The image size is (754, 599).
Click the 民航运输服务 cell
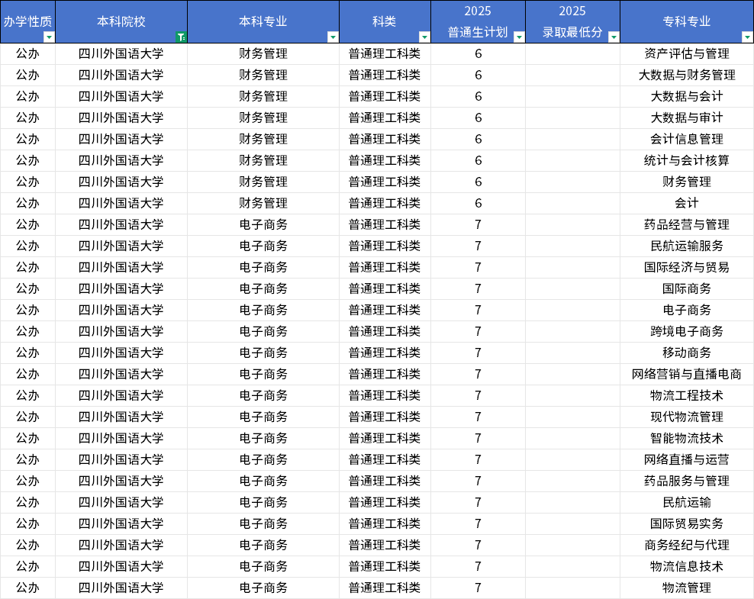[687, 246]
